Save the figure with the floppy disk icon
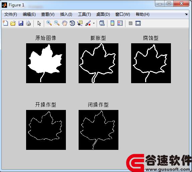 21,23
